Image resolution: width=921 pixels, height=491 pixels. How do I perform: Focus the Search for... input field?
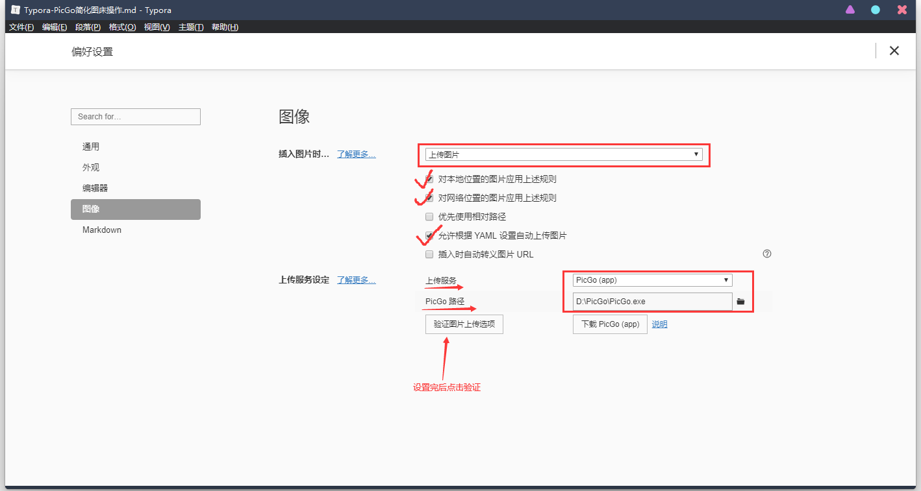point(136,117)
